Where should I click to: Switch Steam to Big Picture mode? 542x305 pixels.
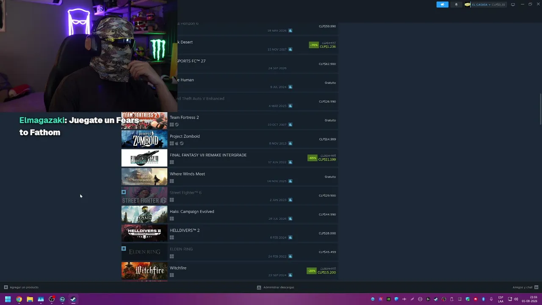click(x=513, y=5)
